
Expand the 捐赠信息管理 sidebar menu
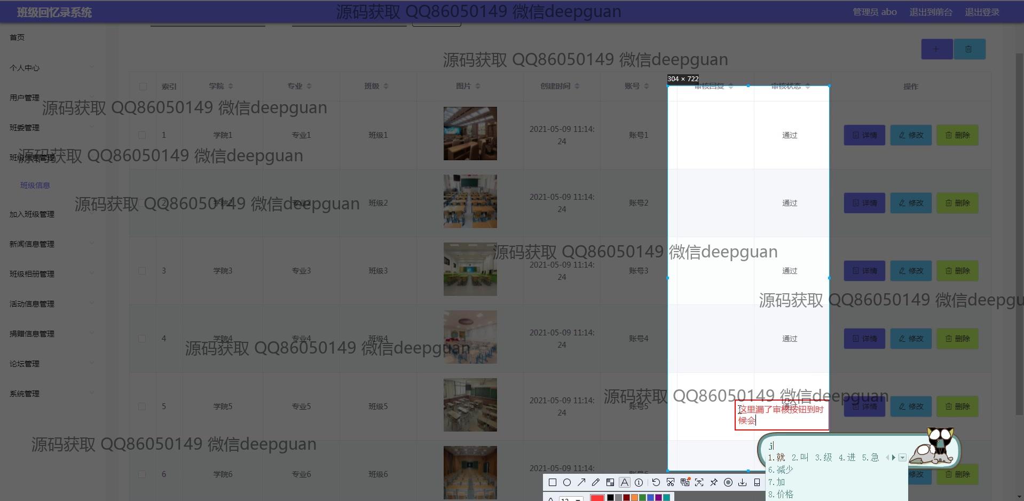pos(52,334)
